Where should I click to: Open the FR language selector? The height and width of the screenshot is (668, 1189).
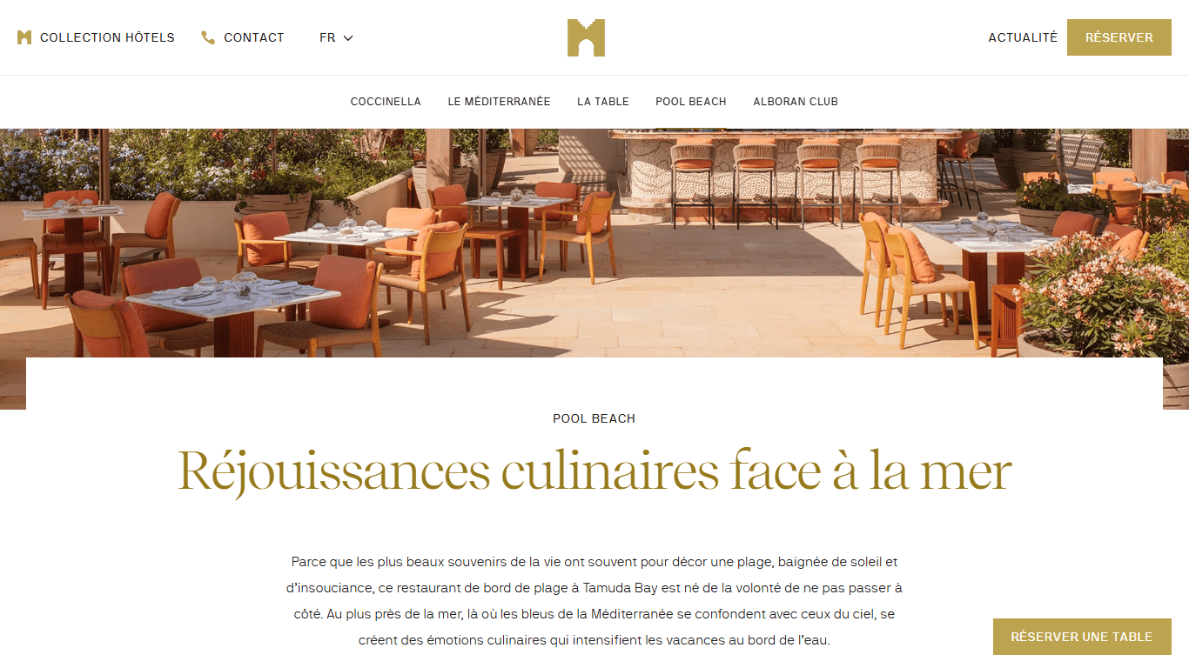336,37
